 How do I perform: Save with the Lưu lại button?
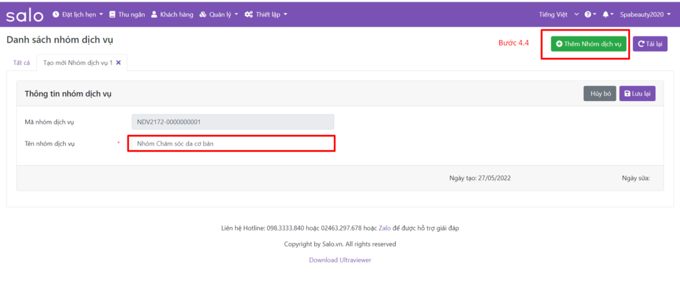[637, 94]
